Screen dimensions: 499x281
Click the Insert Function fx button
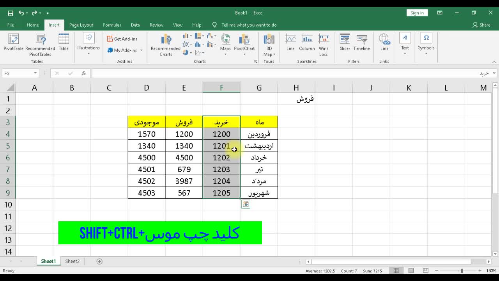tap(83, 73)
